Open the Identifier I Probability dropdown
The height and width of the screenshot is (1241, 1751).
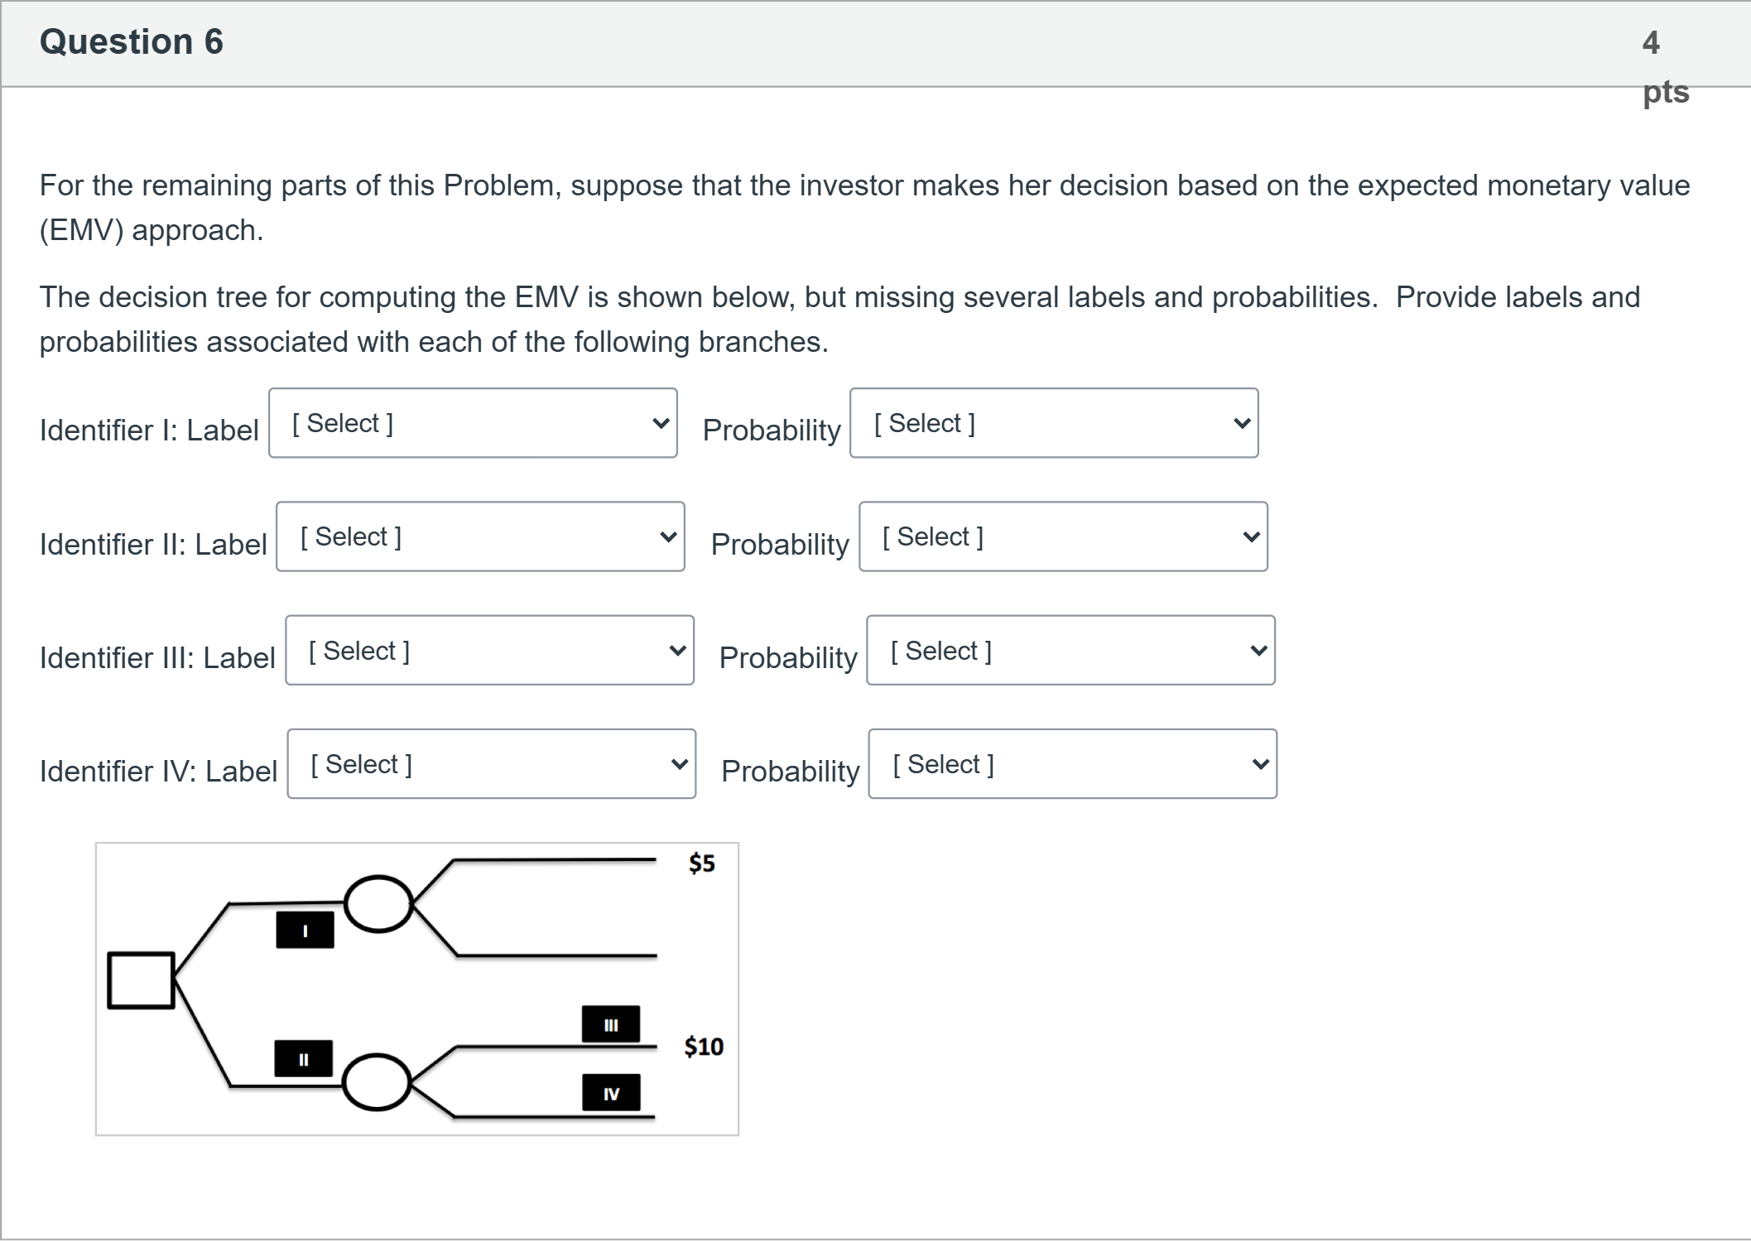pos(1053,423)
